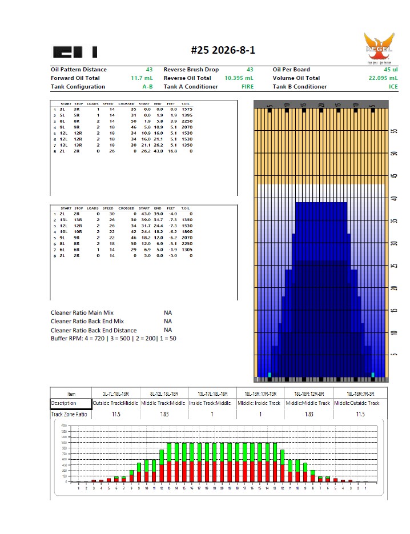Click the Tank B Conditioner value ICE
This screenshot has height=534, width=410.
pos(393,86)
